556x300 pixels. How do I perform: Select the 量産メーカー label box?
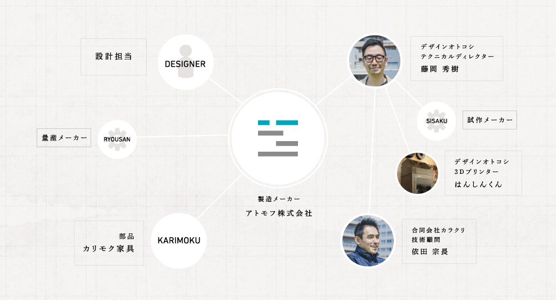click(x=64, y=138)
